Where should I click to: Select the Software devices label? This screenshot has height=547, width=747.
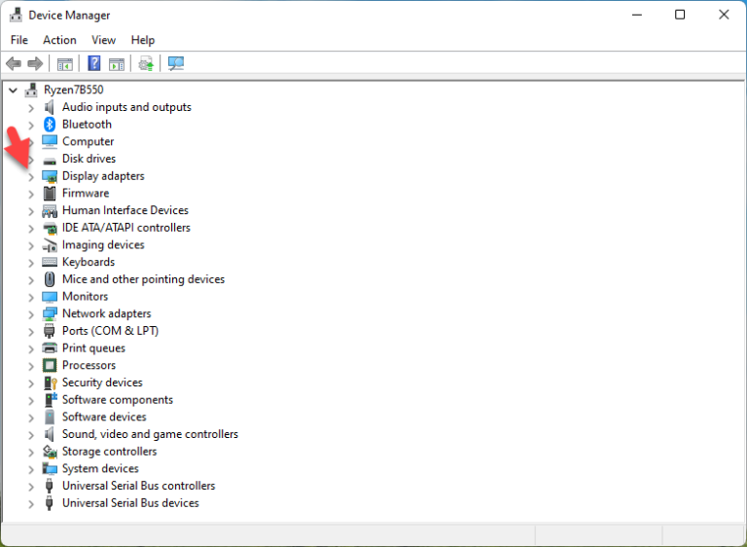click(x=104, y=417)
